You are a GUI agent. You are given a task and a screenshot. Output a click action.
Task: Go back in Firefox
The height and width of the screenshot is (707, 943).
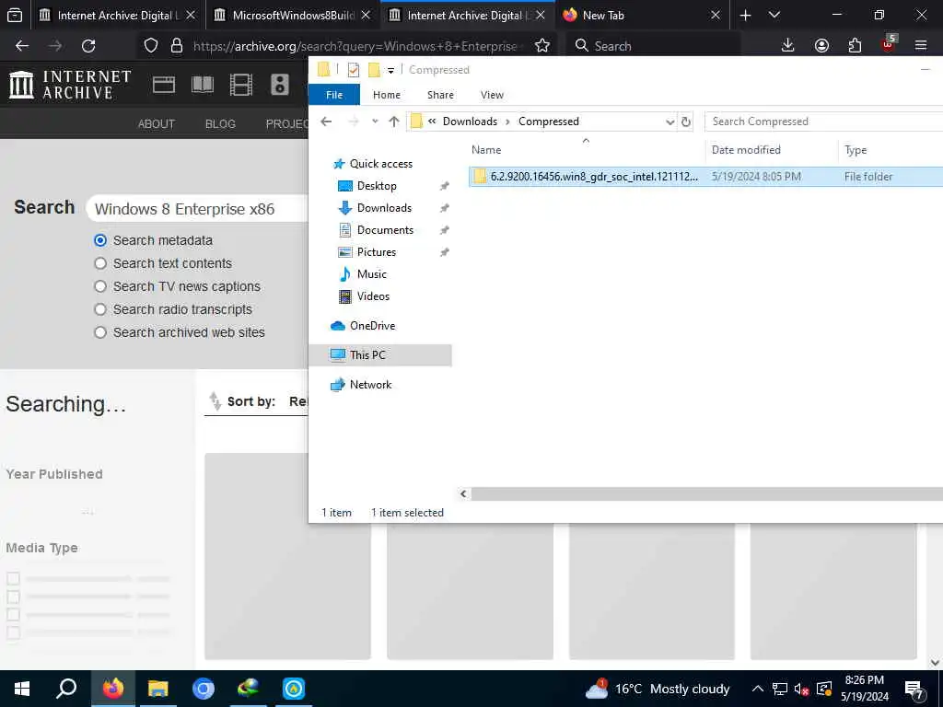(22, 46)
